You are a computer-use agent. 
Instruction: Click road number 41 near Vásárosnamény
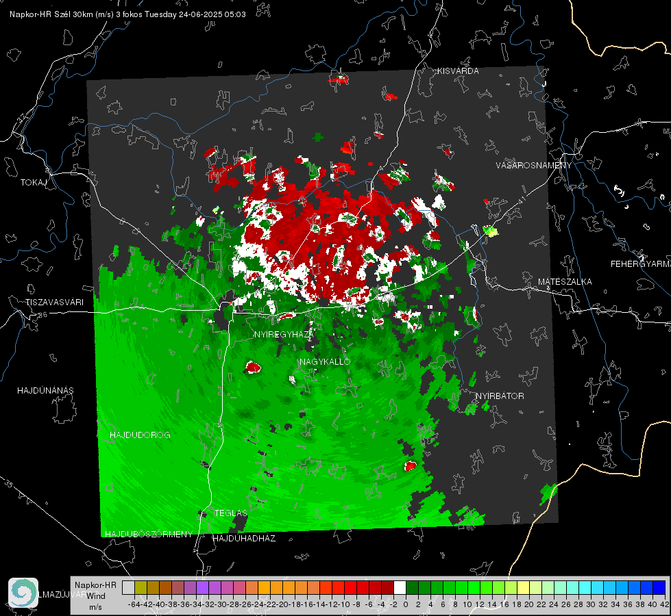click(521, 200)
